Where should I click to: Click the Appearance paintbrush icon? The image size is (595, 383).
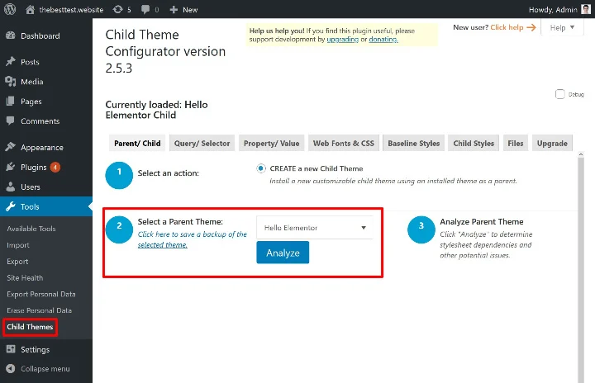click(10, 148)
